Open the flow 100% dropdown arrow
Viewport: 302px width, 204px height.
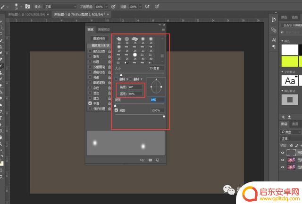tap(141, 7)
